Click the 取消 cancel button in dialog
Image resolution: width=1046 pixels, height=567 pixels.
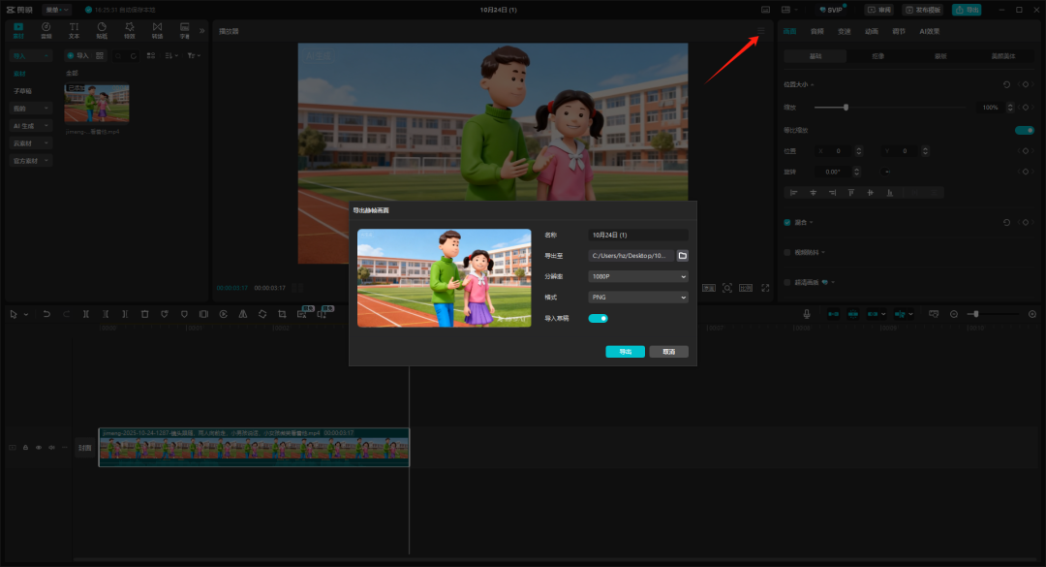(x=668, y=352)
